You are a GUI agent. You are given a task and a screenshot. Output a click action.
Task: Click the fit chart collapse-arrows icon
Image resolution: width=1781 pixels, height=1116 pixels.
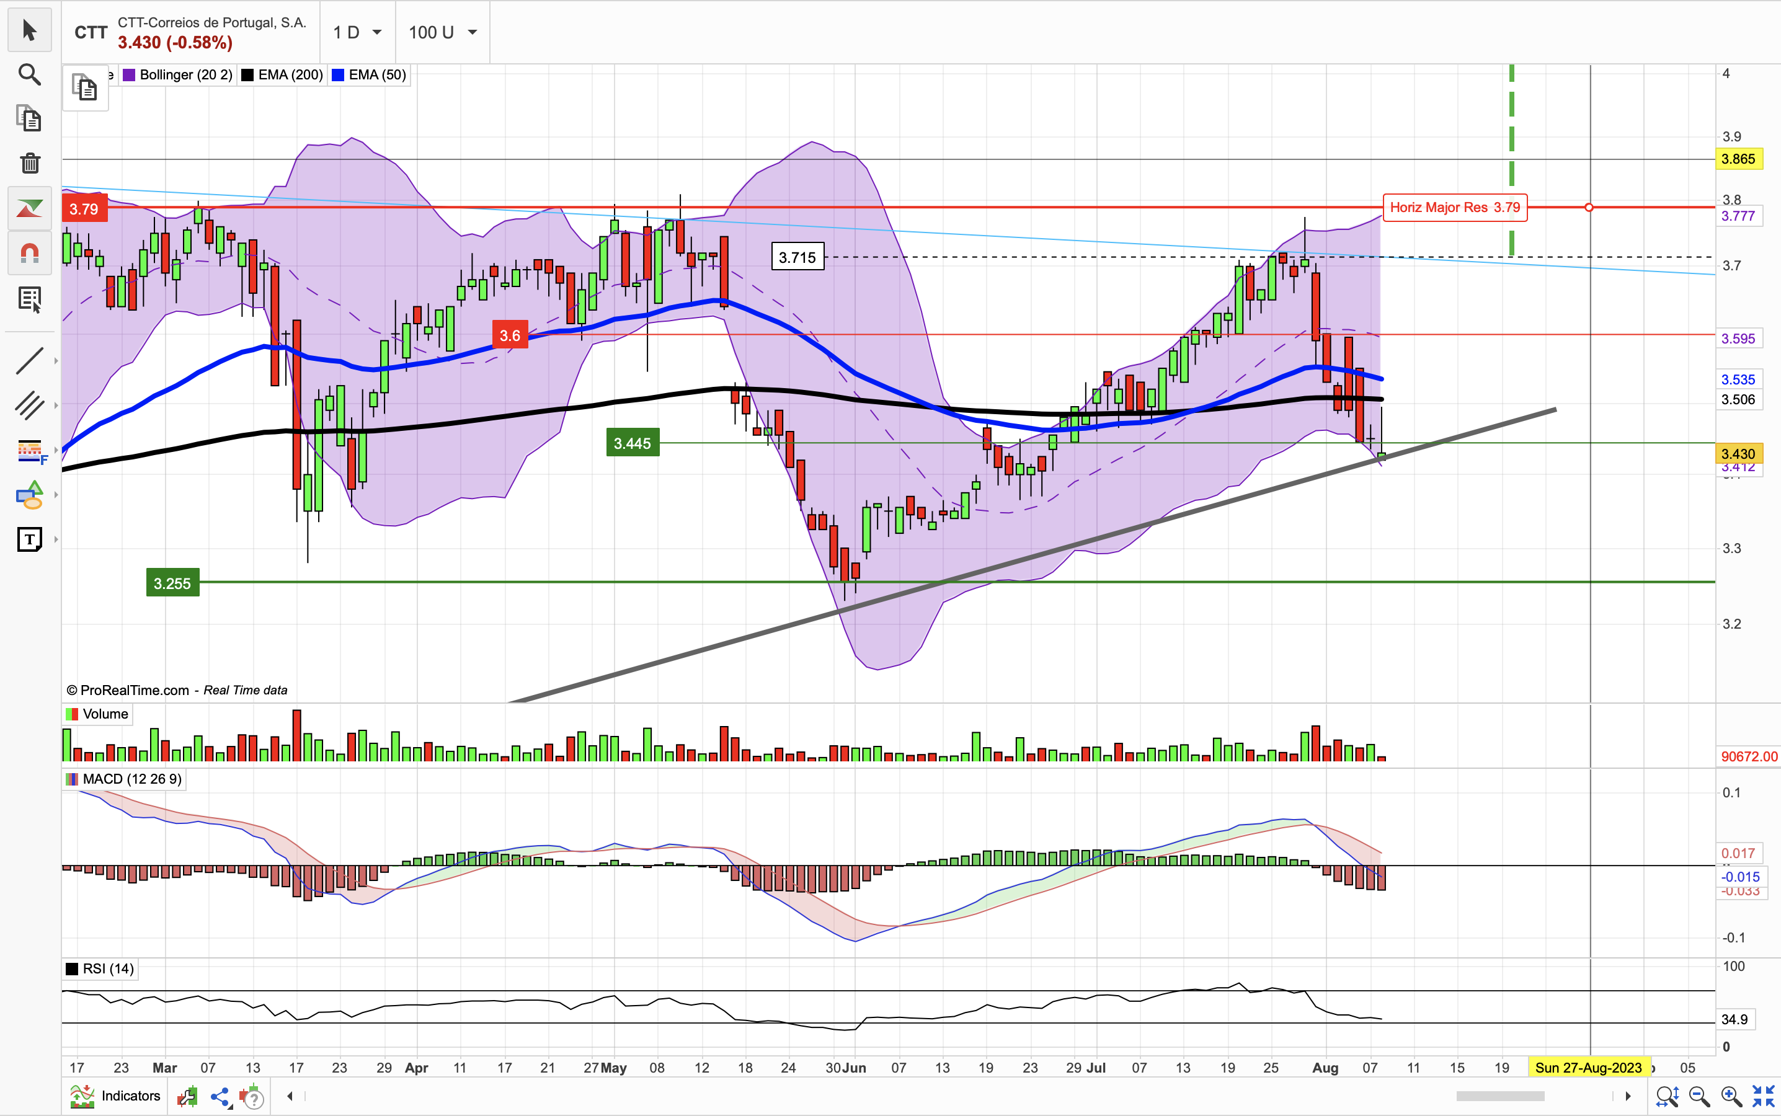click(x=1763, y=1096)
